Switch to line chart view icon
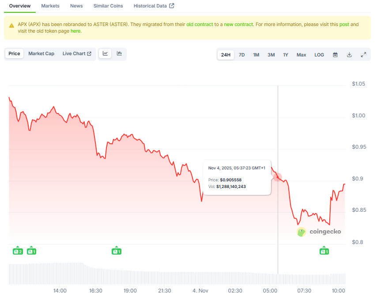Screen dimensions: 381x300 (x=105, y=54)
